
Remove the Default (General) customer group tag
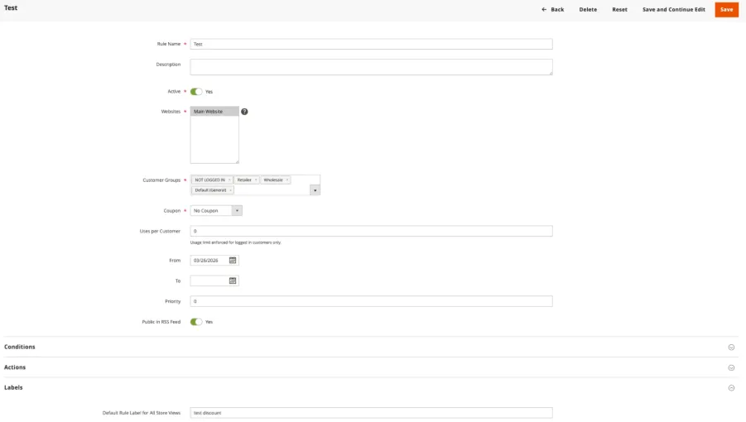click(x=231, y=190)
